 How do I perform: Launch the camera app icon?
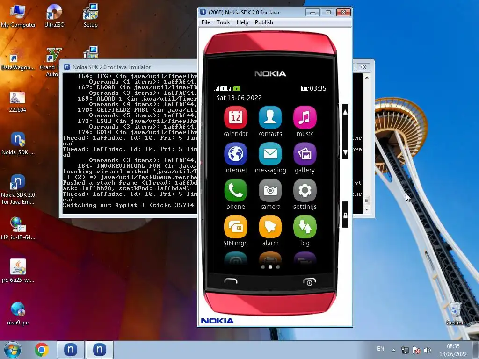pos(270,191)
